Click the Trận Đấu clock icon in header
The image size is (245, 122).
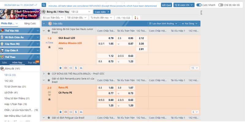click(50, 23)
